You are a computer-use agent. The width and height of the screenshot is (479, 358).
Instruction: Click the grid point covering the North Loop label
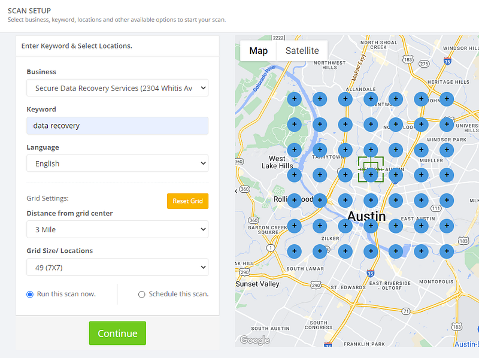coord(396,125)
